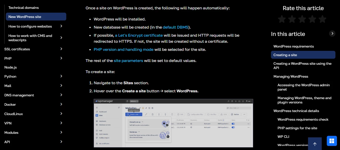This screenshot has width=340, height=150.
Task: Rate the article with the fifth star
Action: click(323, 19)
